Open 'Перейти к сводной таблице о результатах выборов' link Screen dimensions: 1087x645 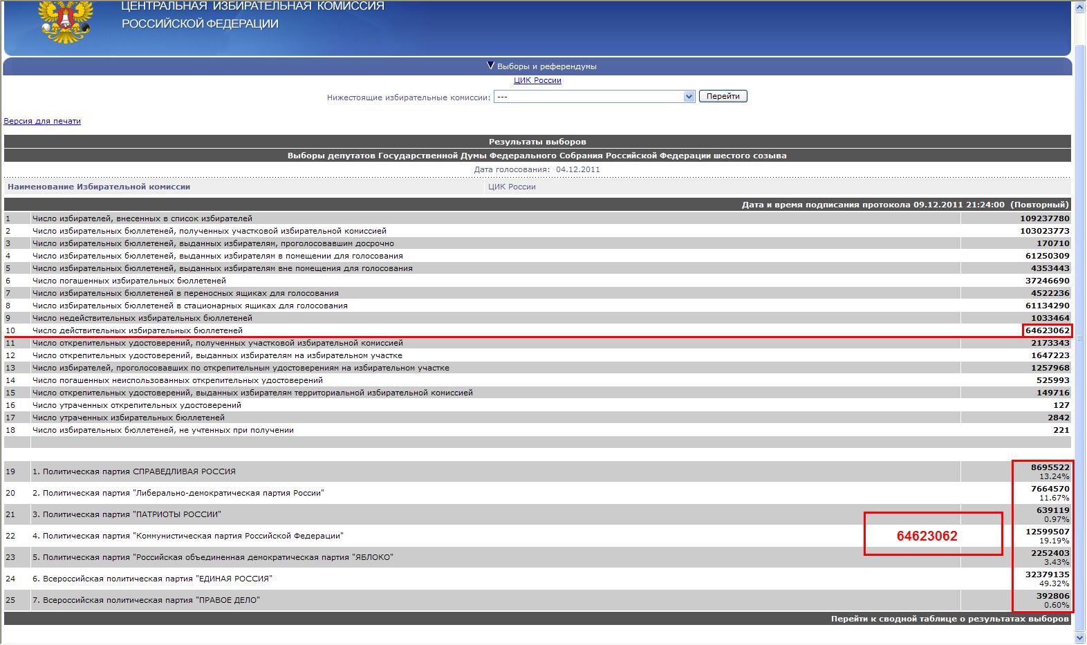tap(950, 619)
